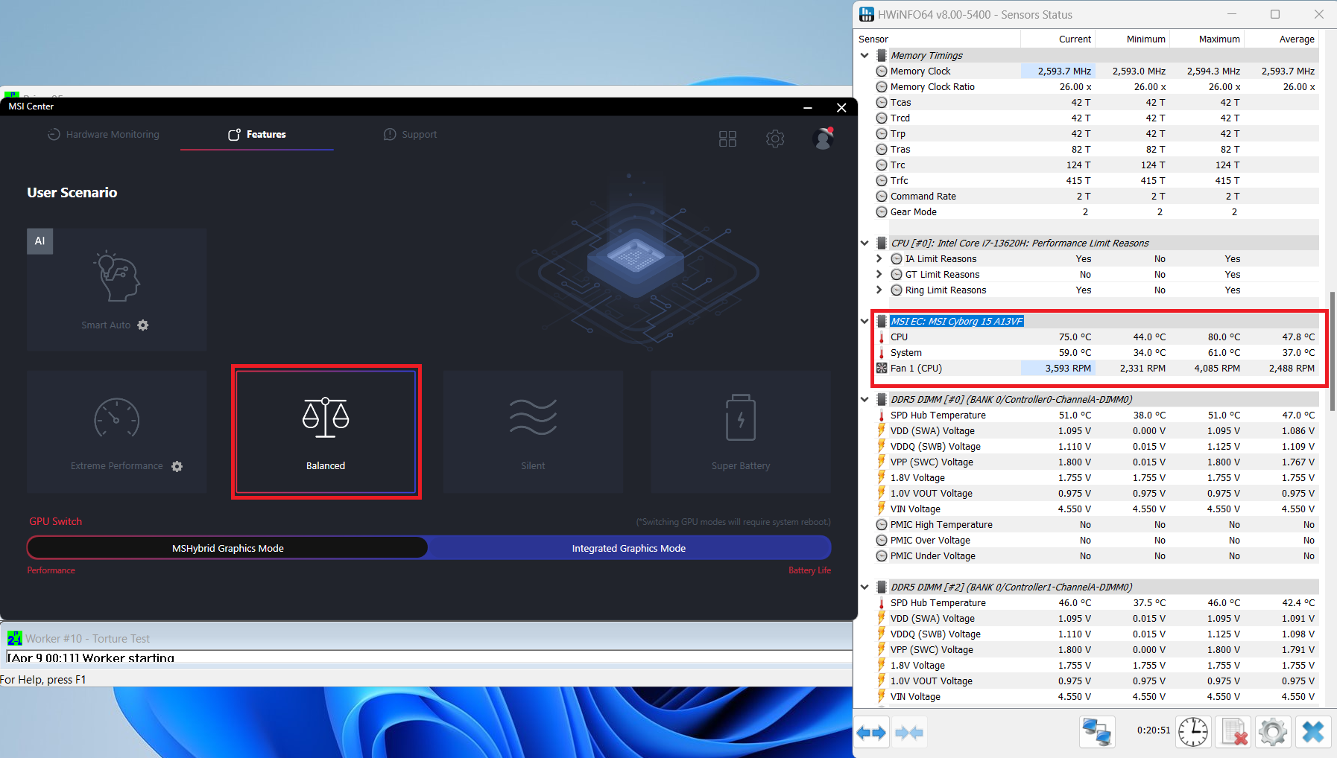The height and width of the screenshot is (758, 1337).
Task: Reset sensor timer with clock icon
Action: (1193, 732)
